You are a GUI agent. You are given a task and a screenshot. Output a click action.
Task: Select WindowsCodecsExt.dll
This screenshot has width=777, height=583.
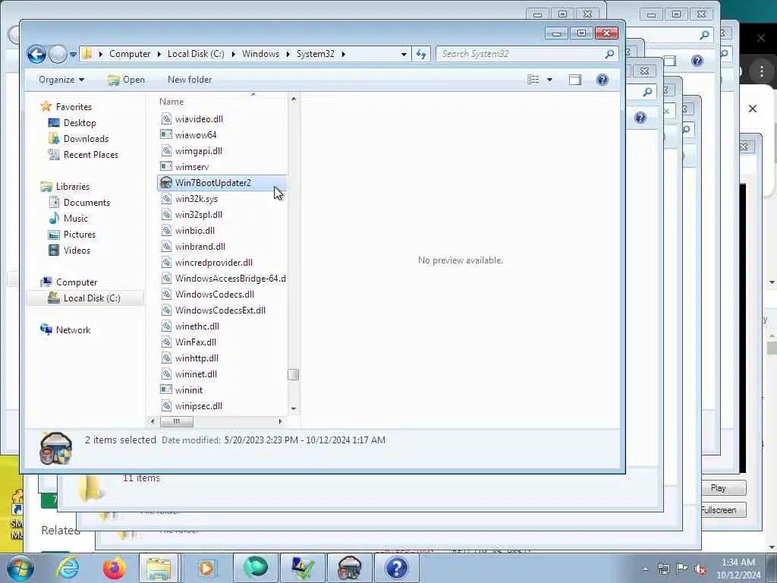pyautogui.click(x=220, y=310)
